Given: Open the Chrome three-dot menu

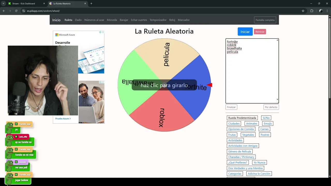Looking at the screenshot, I should (327, 11).
